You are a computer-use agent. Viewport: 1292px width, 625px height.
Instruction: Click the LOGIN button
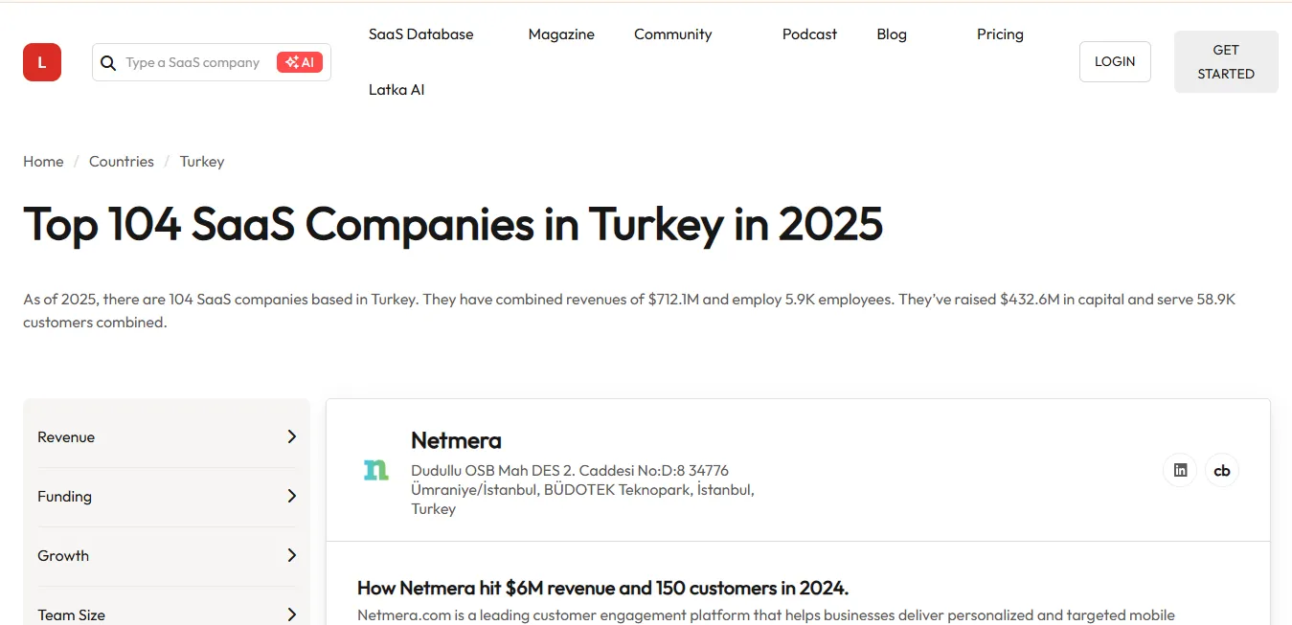tap(1115, 61)
